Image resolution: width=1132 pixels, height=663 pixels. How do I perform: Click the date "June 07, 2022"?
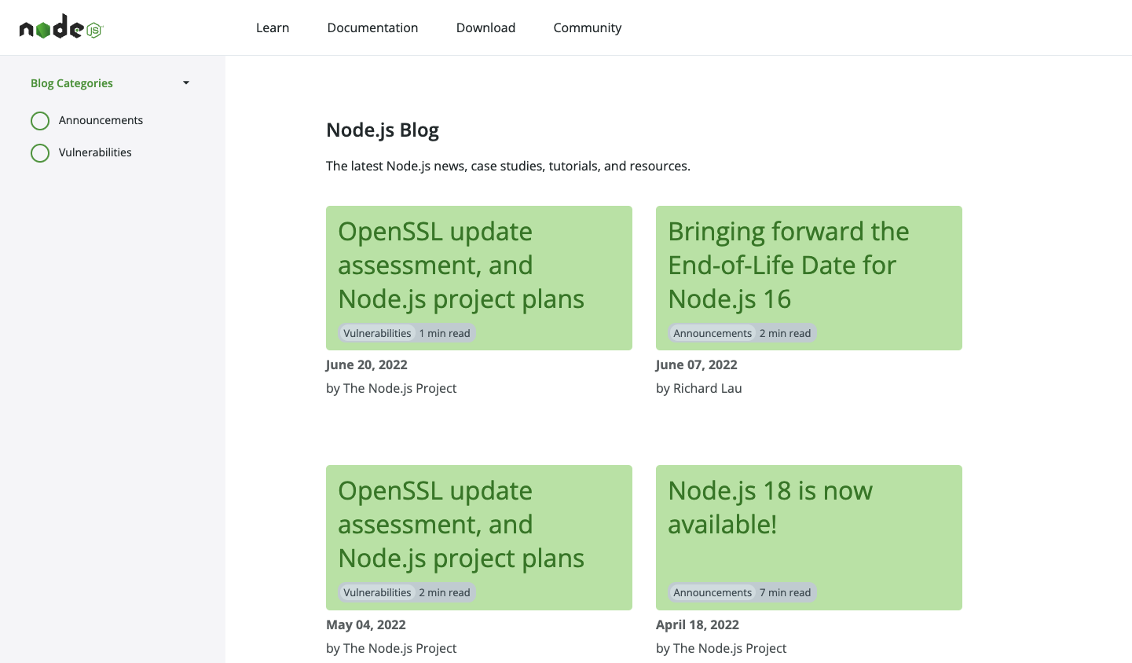tap(697, 364)
